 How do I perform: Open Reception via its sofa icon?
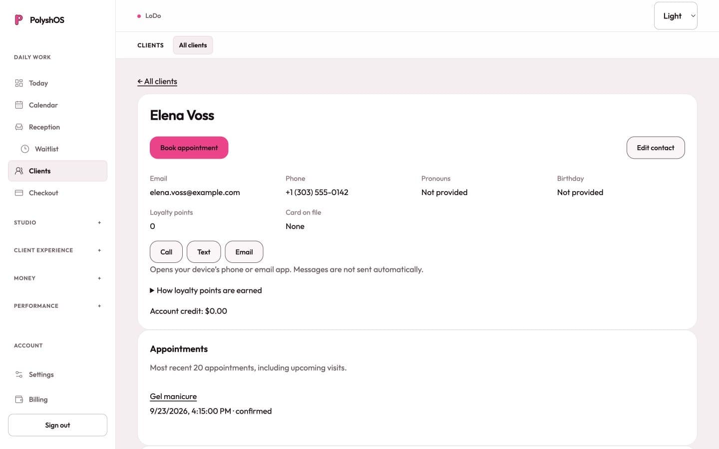coord(19,127)
